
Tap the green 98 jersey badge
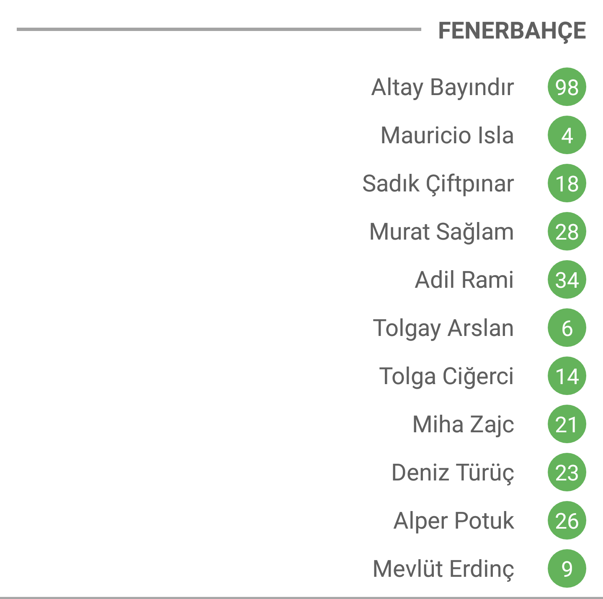[x=567, y=87]
